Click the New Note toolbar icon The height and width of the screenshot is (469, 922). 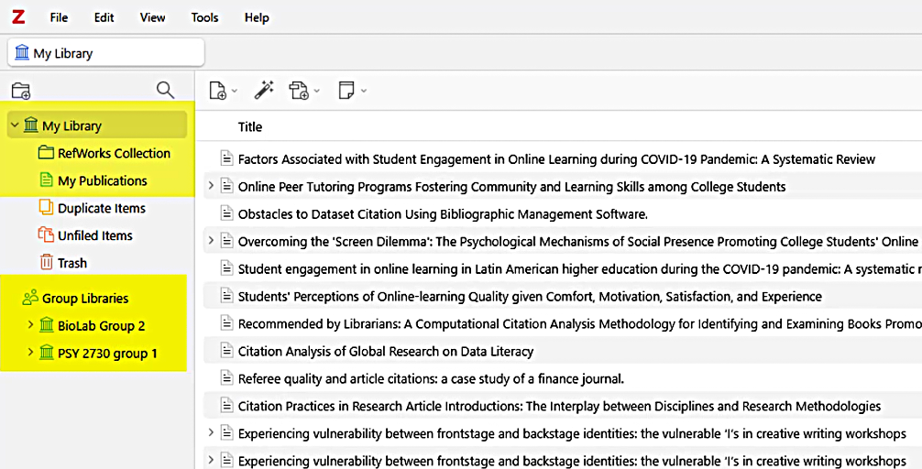pos(346,90)
